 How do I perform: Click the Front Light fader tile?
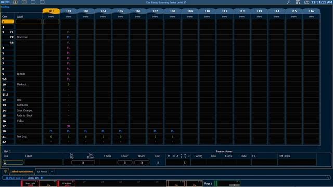coord(30,183)
